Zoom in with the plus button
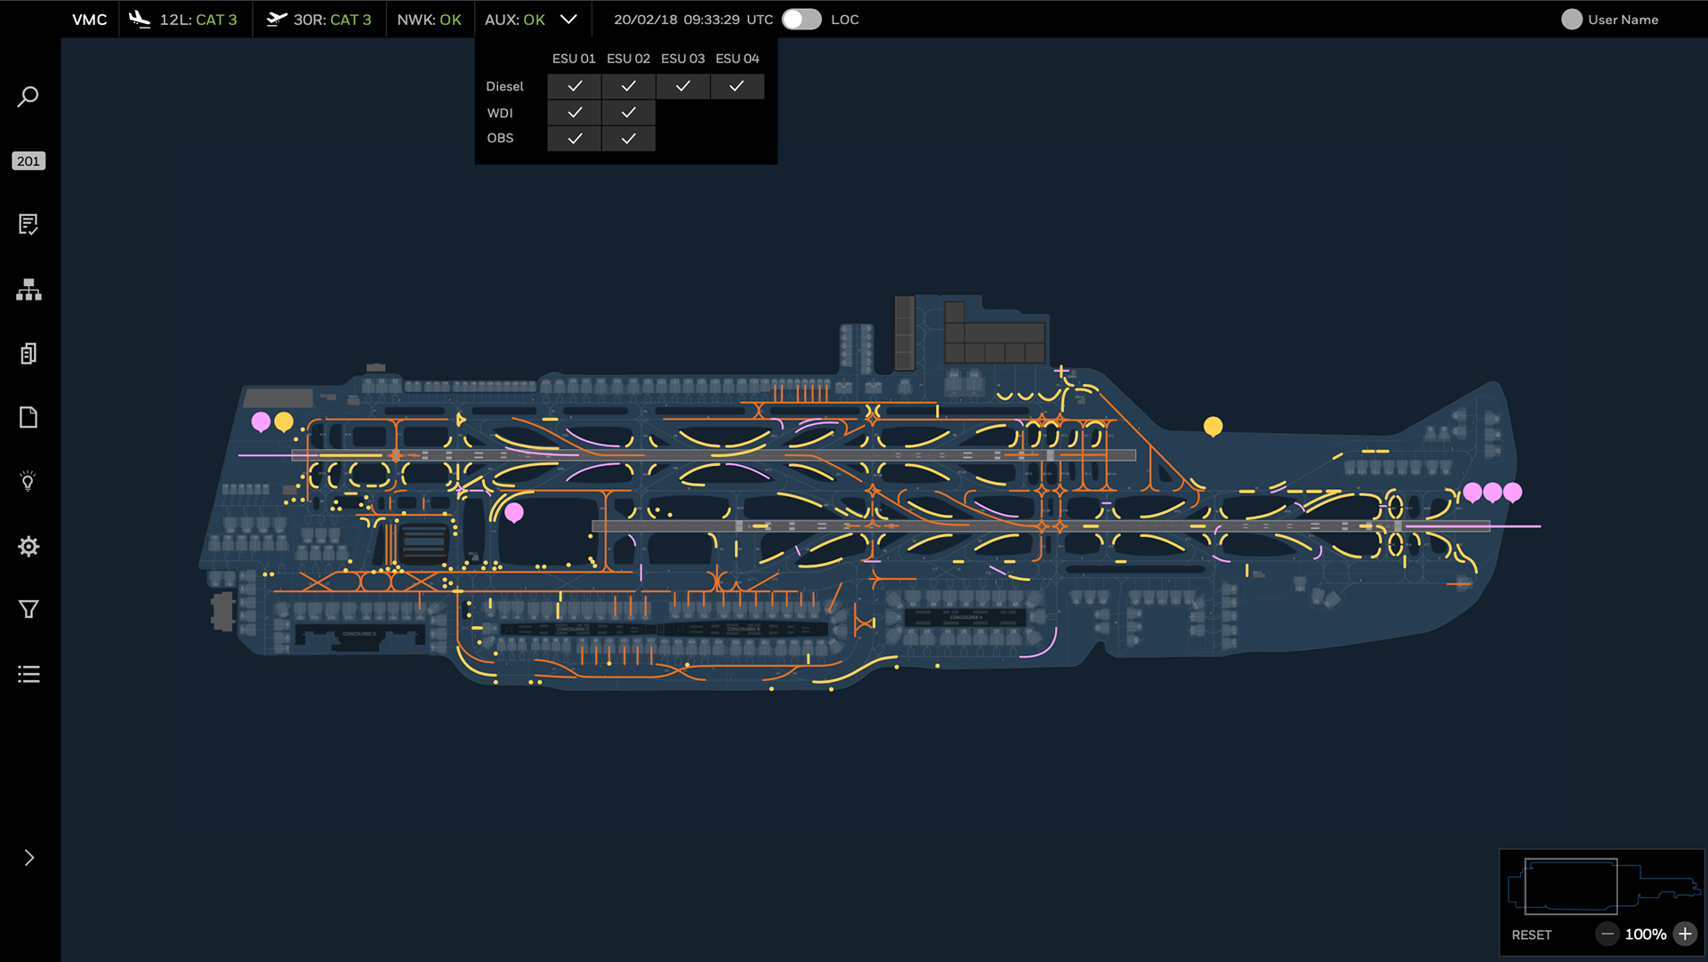Image resolution: width=1708 pixels, height=962 pixels. [1685, 934]
